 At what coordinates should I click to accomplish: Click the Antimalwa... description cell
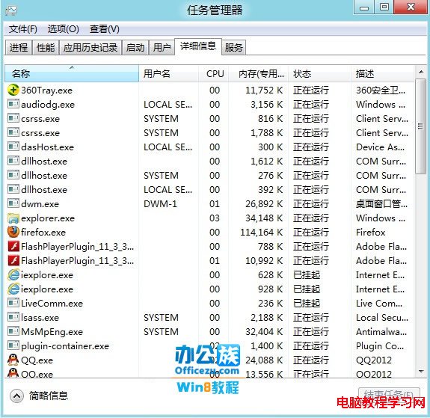click(381, 332)
